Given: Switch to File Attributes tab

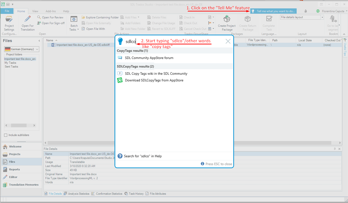Looking at the screenshot, I should (x=156, y=194).
